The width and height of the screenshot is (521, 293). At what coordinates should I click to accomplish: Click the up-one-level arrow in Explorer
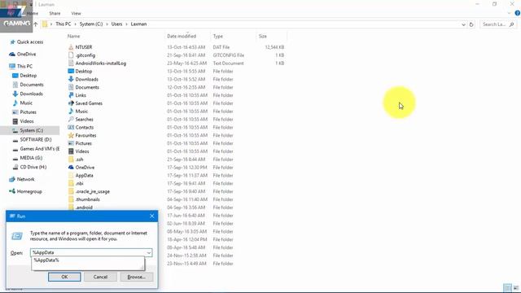click(x=36, y=24)
